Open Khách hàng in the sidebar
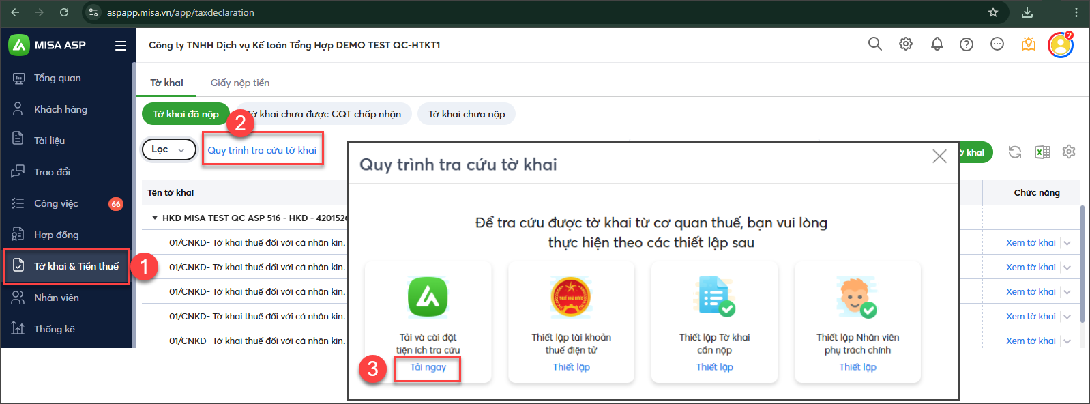Image resolution: width=1090 pixels, height=404 pixels. click(x=61, y=109)
